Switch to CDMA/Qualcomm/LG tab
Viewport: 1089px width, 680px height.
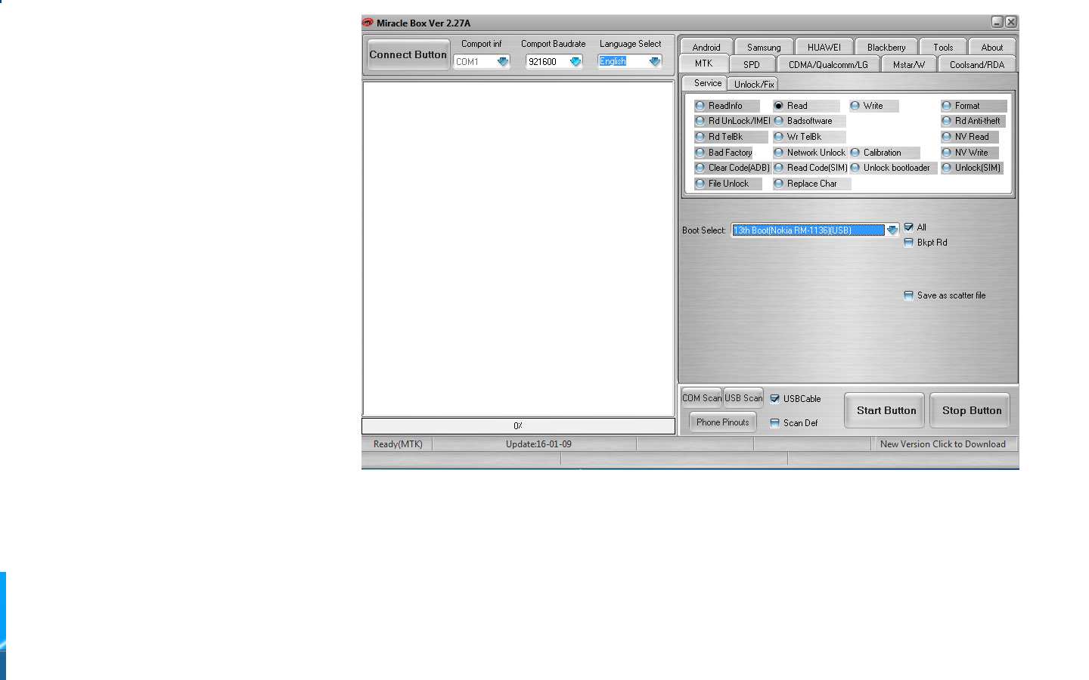828,65
